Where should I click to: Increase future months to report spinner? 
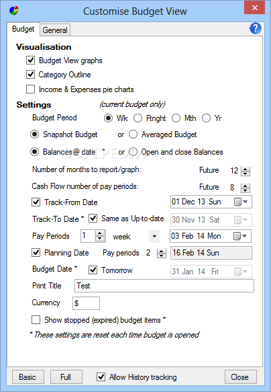point(246,169)
